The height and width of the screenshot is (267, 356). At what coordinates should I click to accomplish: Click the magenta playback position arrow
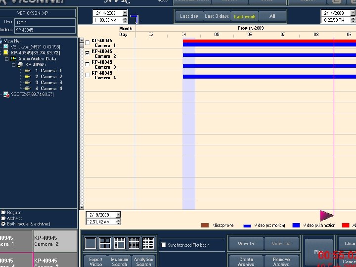(326, 216)
